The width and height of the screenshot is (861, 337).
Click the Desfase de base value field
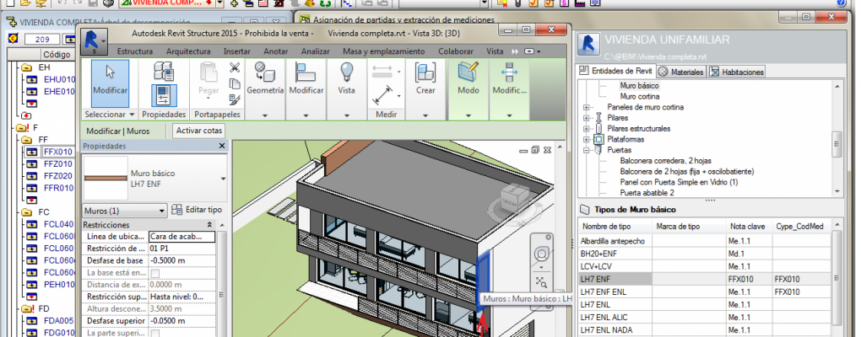point(183,260)
